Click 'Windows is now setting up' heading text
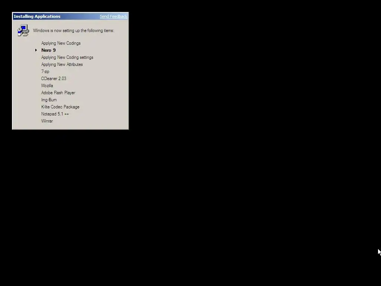Viewport: 381px width, 286px height. tap(74, 31)
